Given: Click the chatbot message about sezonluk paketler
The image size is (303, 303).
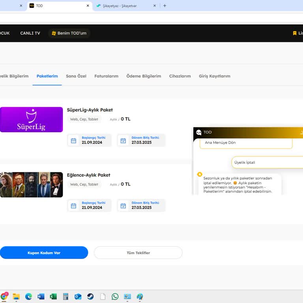Looking at the screenshot, I should 239,185.
